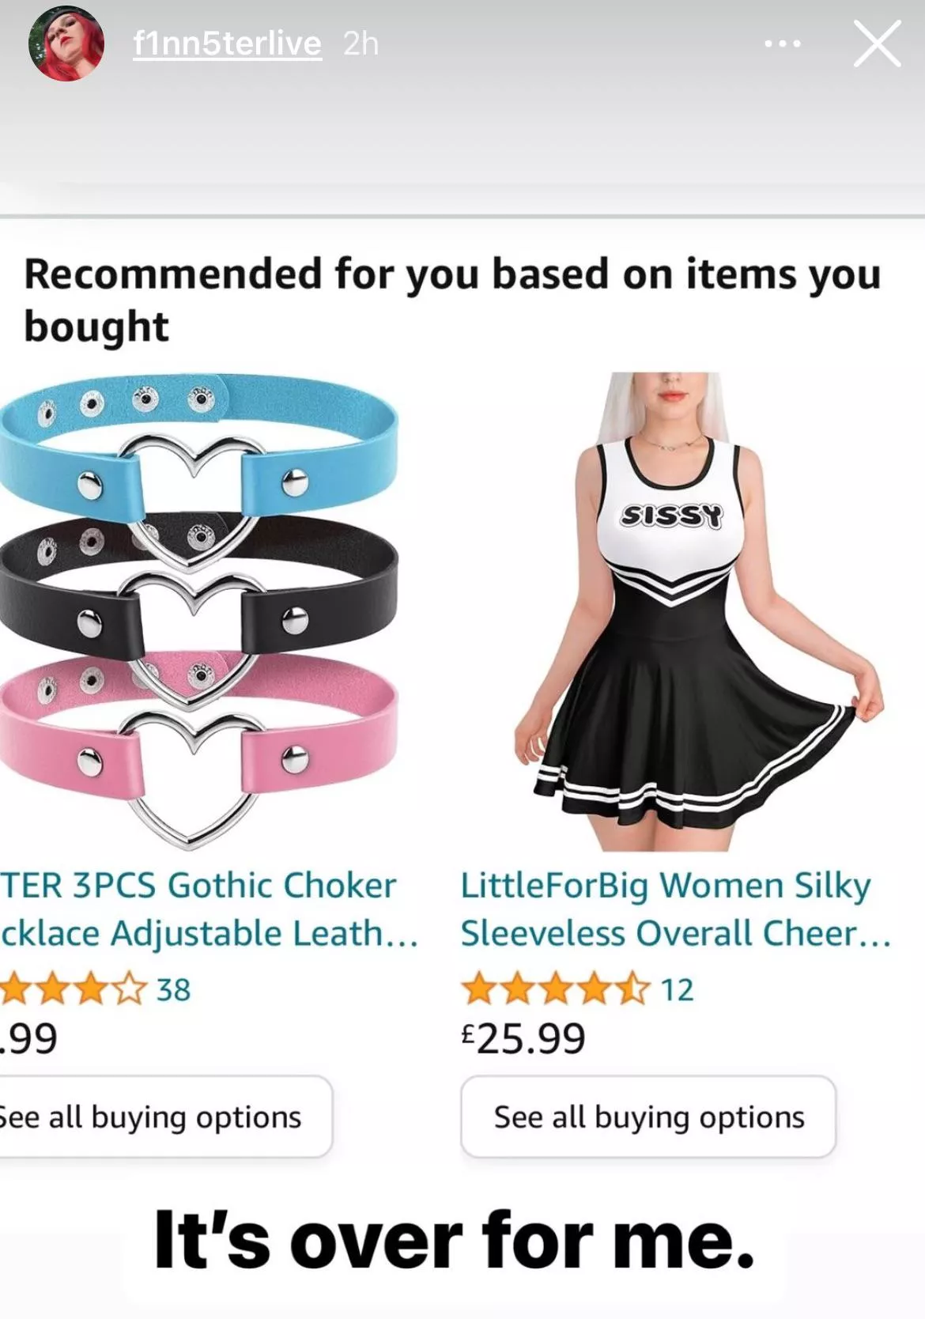925x1319 pixels.
Task: Open the story poster's profile avatar
Action: 66,44
